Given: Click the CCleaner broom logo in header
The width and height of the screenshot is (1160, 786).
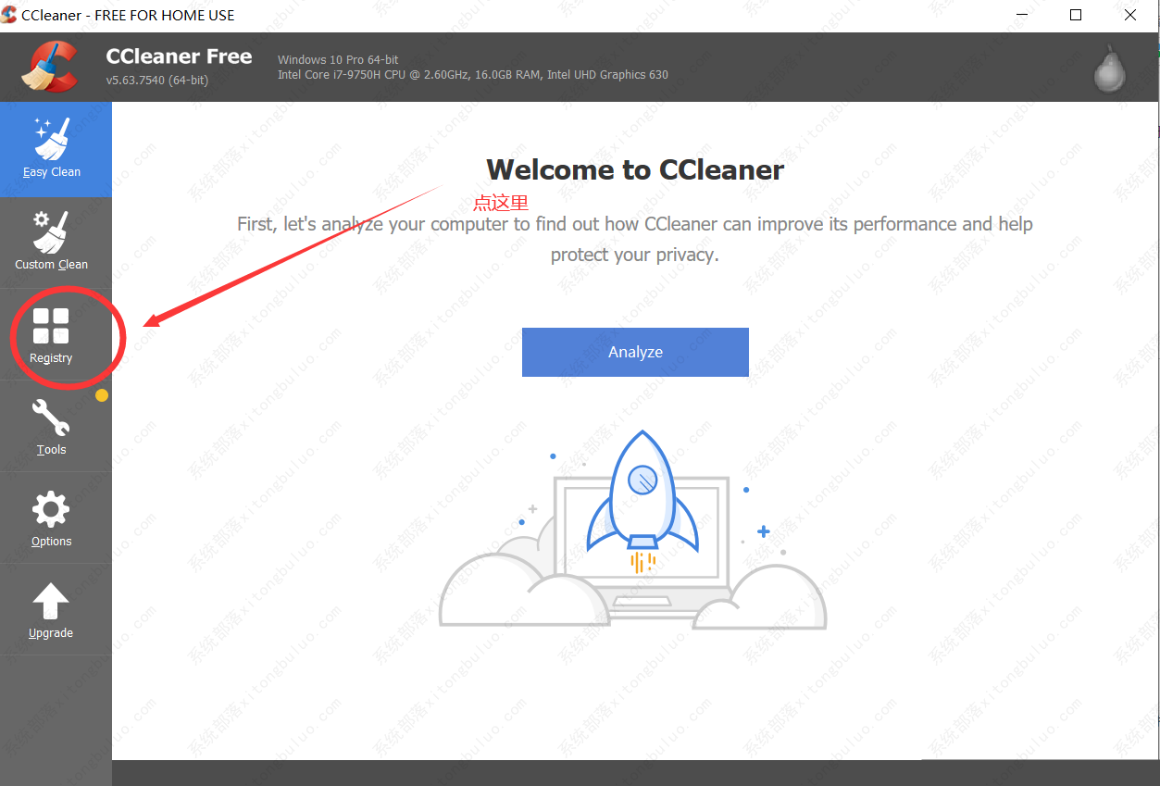Looking at the screenshot, I should 50,67.
